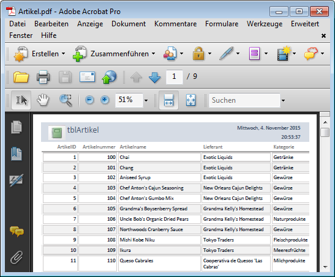Click the yellow open folder icon
The height and width of the screenshot is (277, 335).
point(21,77)
